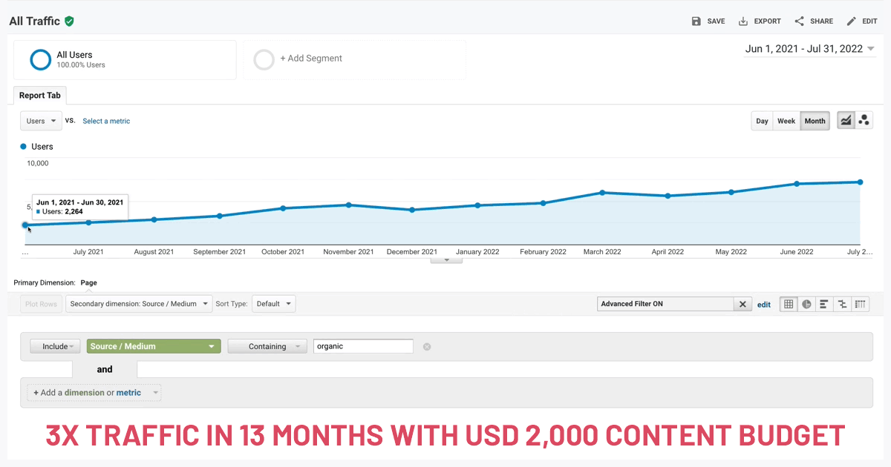Switch chart granularity to Week
Viewport: 891px width, 467px height.
[x=786, y=120]
